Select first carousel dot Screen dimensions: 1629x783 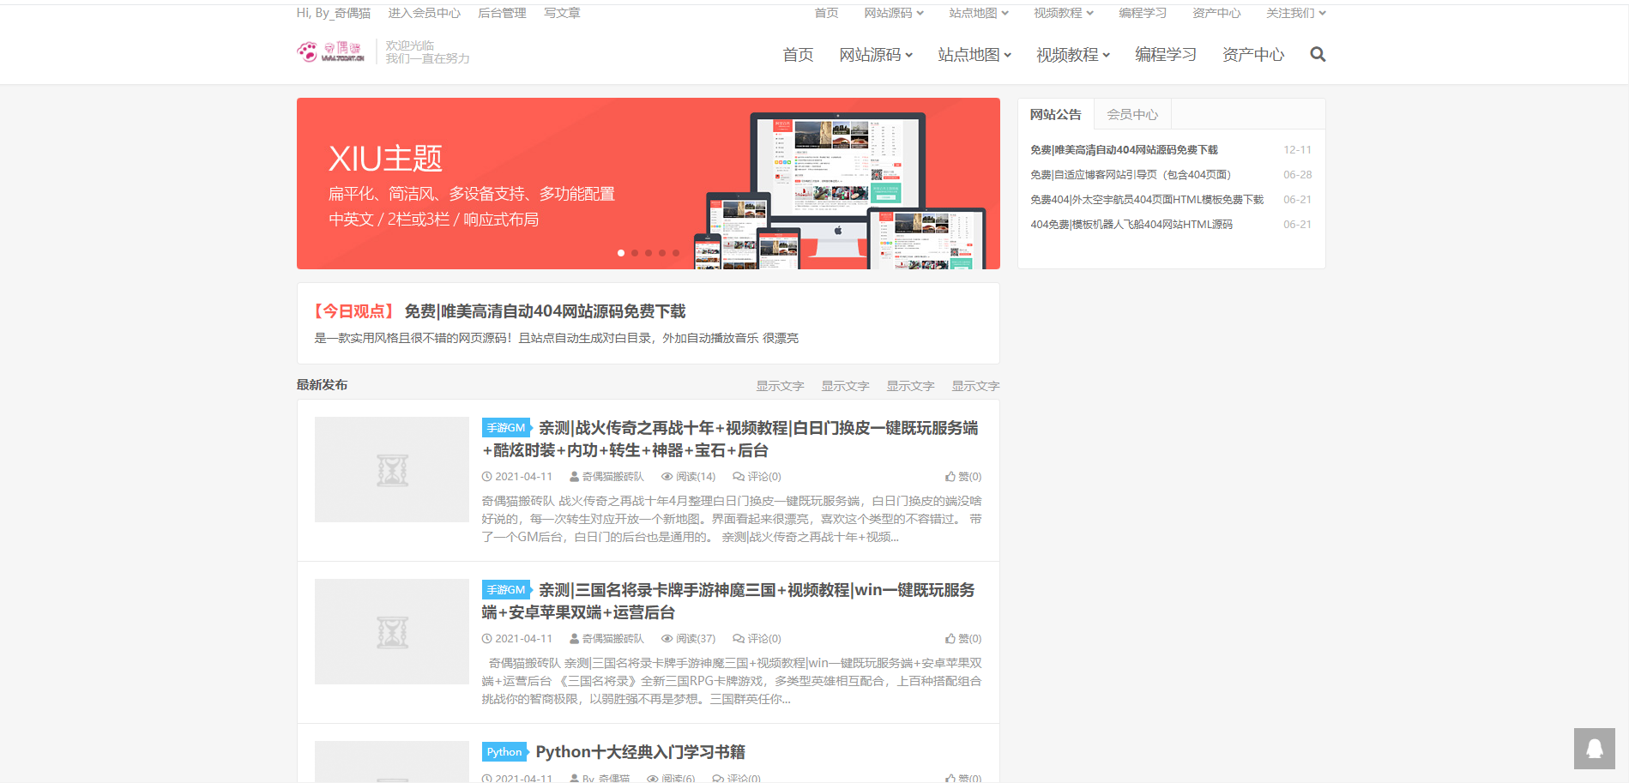pyautogui.click(x=621, y=253)
